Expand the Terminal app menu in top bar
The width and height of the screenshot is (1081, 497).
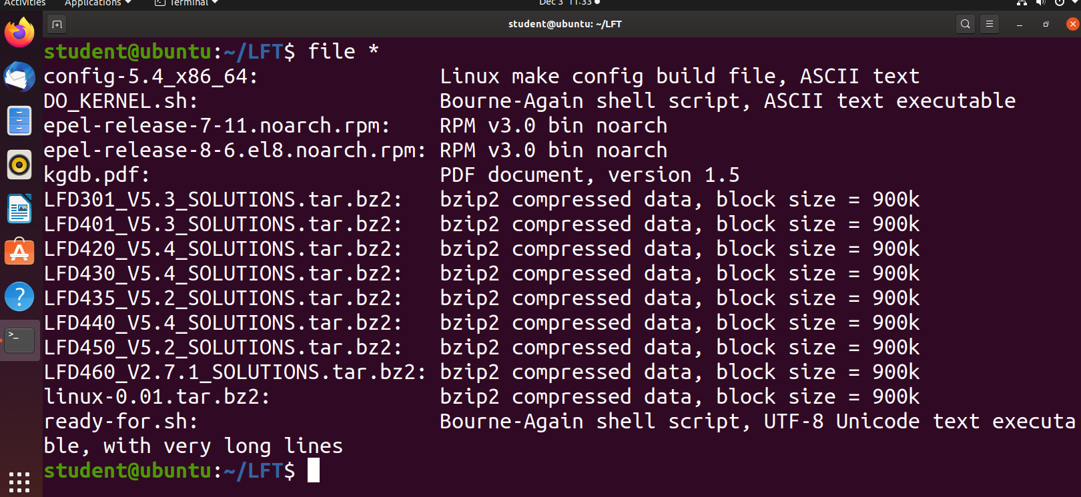[186, 3]
